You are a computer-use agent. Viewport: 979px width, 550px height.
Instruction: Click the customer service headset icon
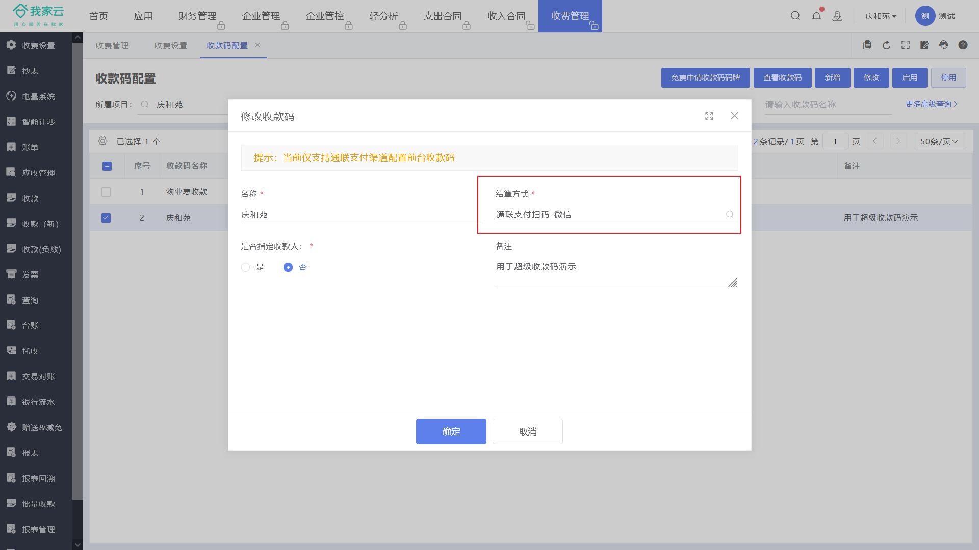[x=943, y=45]
